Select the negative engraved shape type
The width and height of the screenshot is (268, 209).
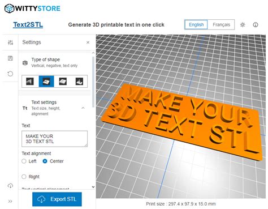pyautogui.click(x=46, y=82)
